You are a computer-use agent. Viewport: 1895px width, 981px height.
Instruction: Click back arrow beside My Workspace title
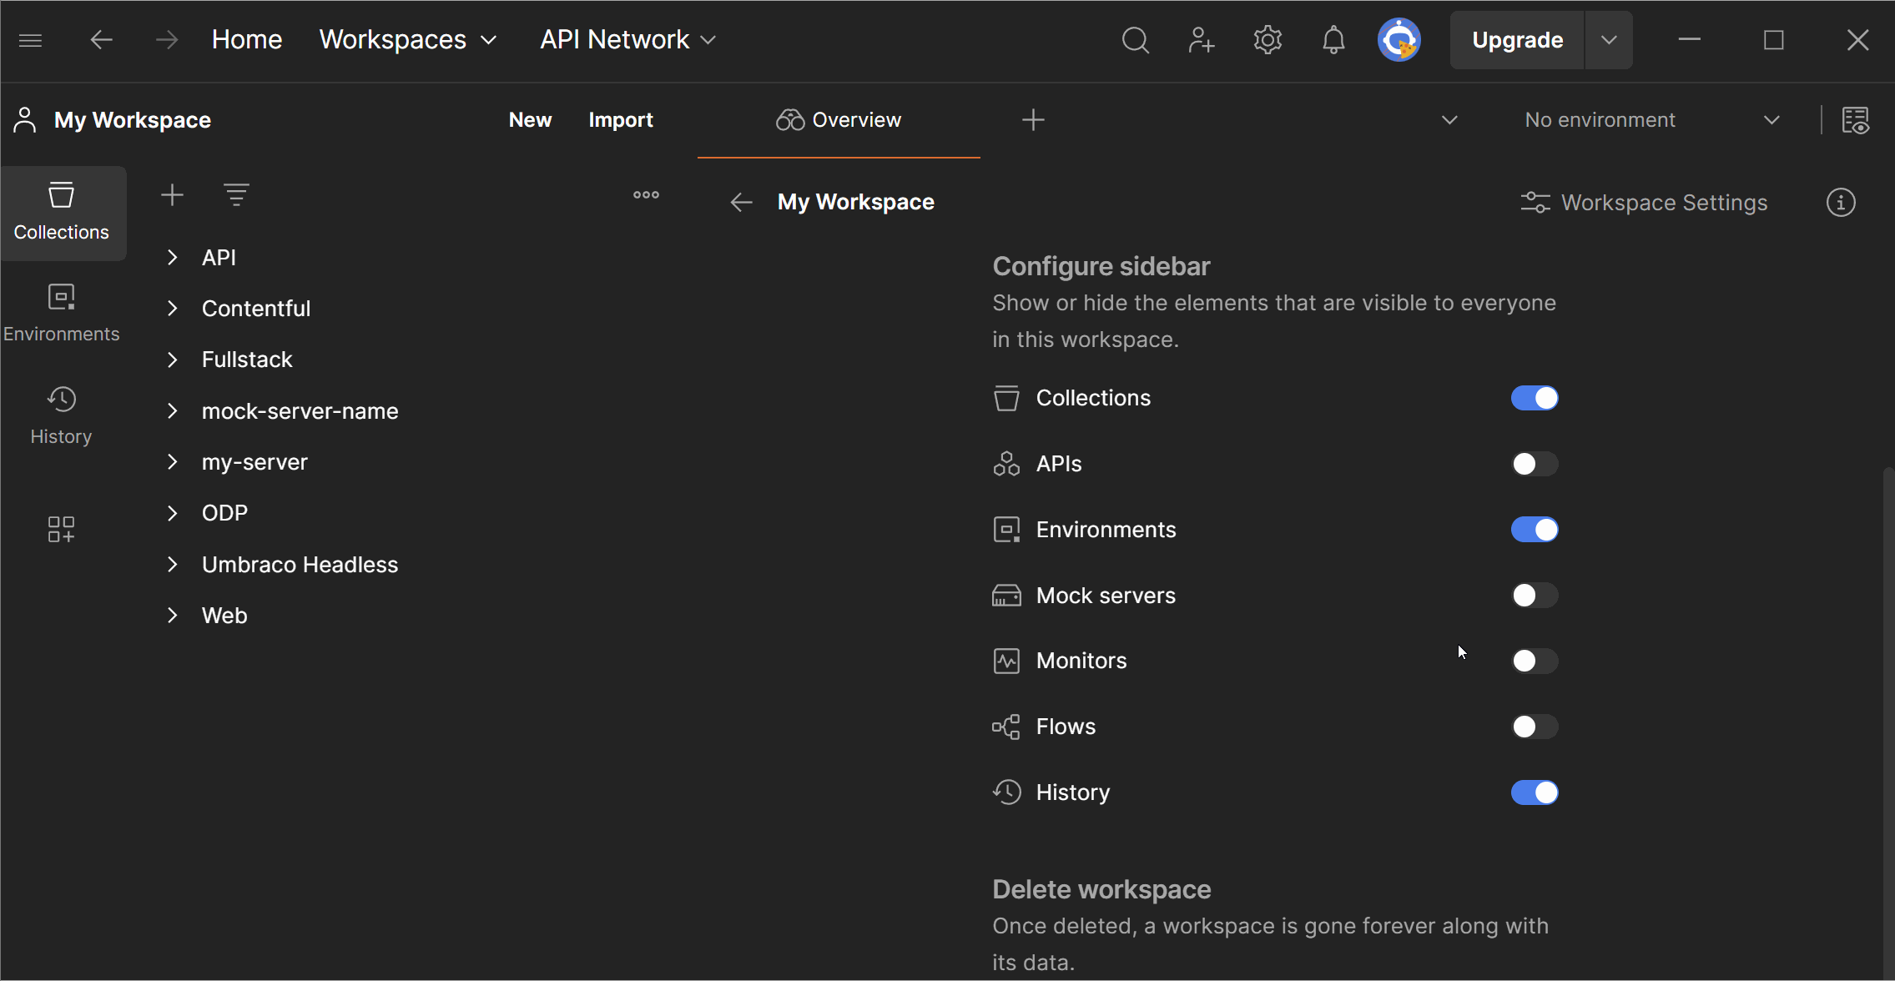(741, 202)
